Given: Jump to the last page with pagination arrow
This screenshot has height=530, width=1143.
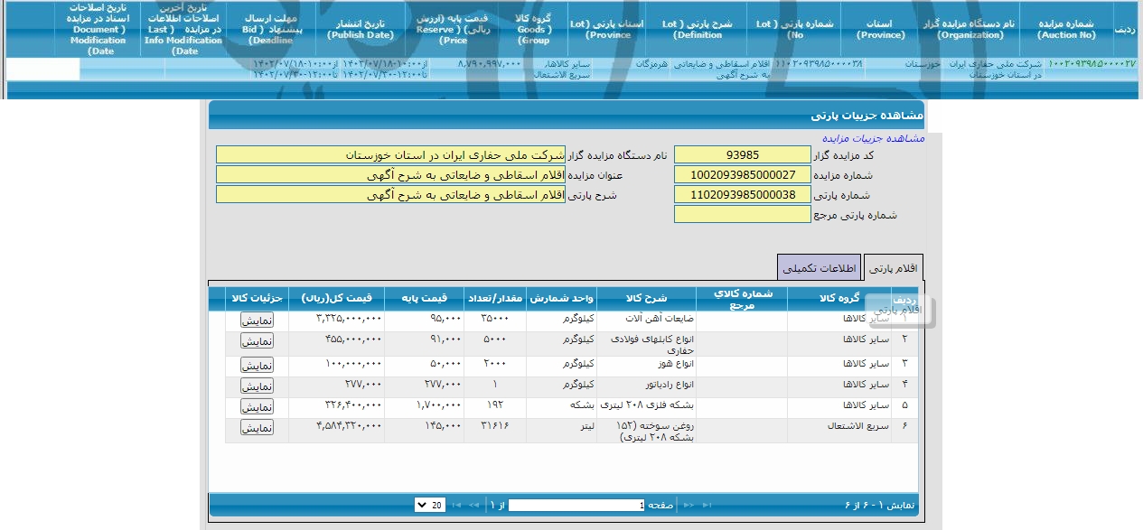Looking at the screenshot, I should click(x=707, y=505).
